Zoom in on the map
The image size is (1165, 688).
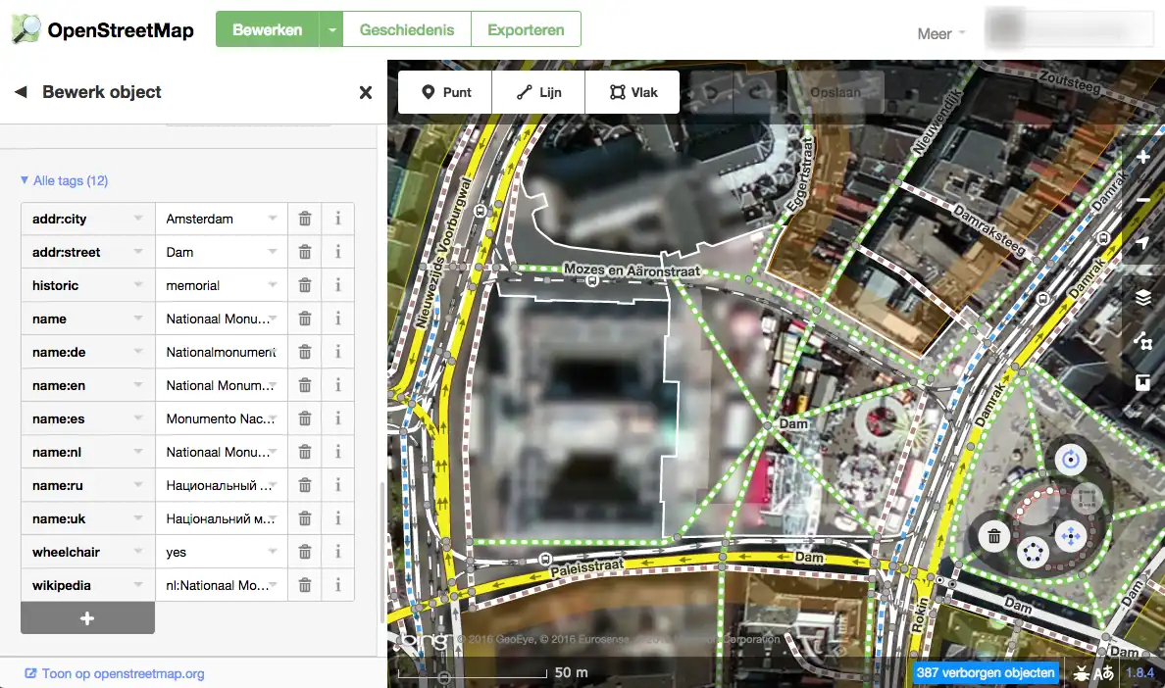1142,158
